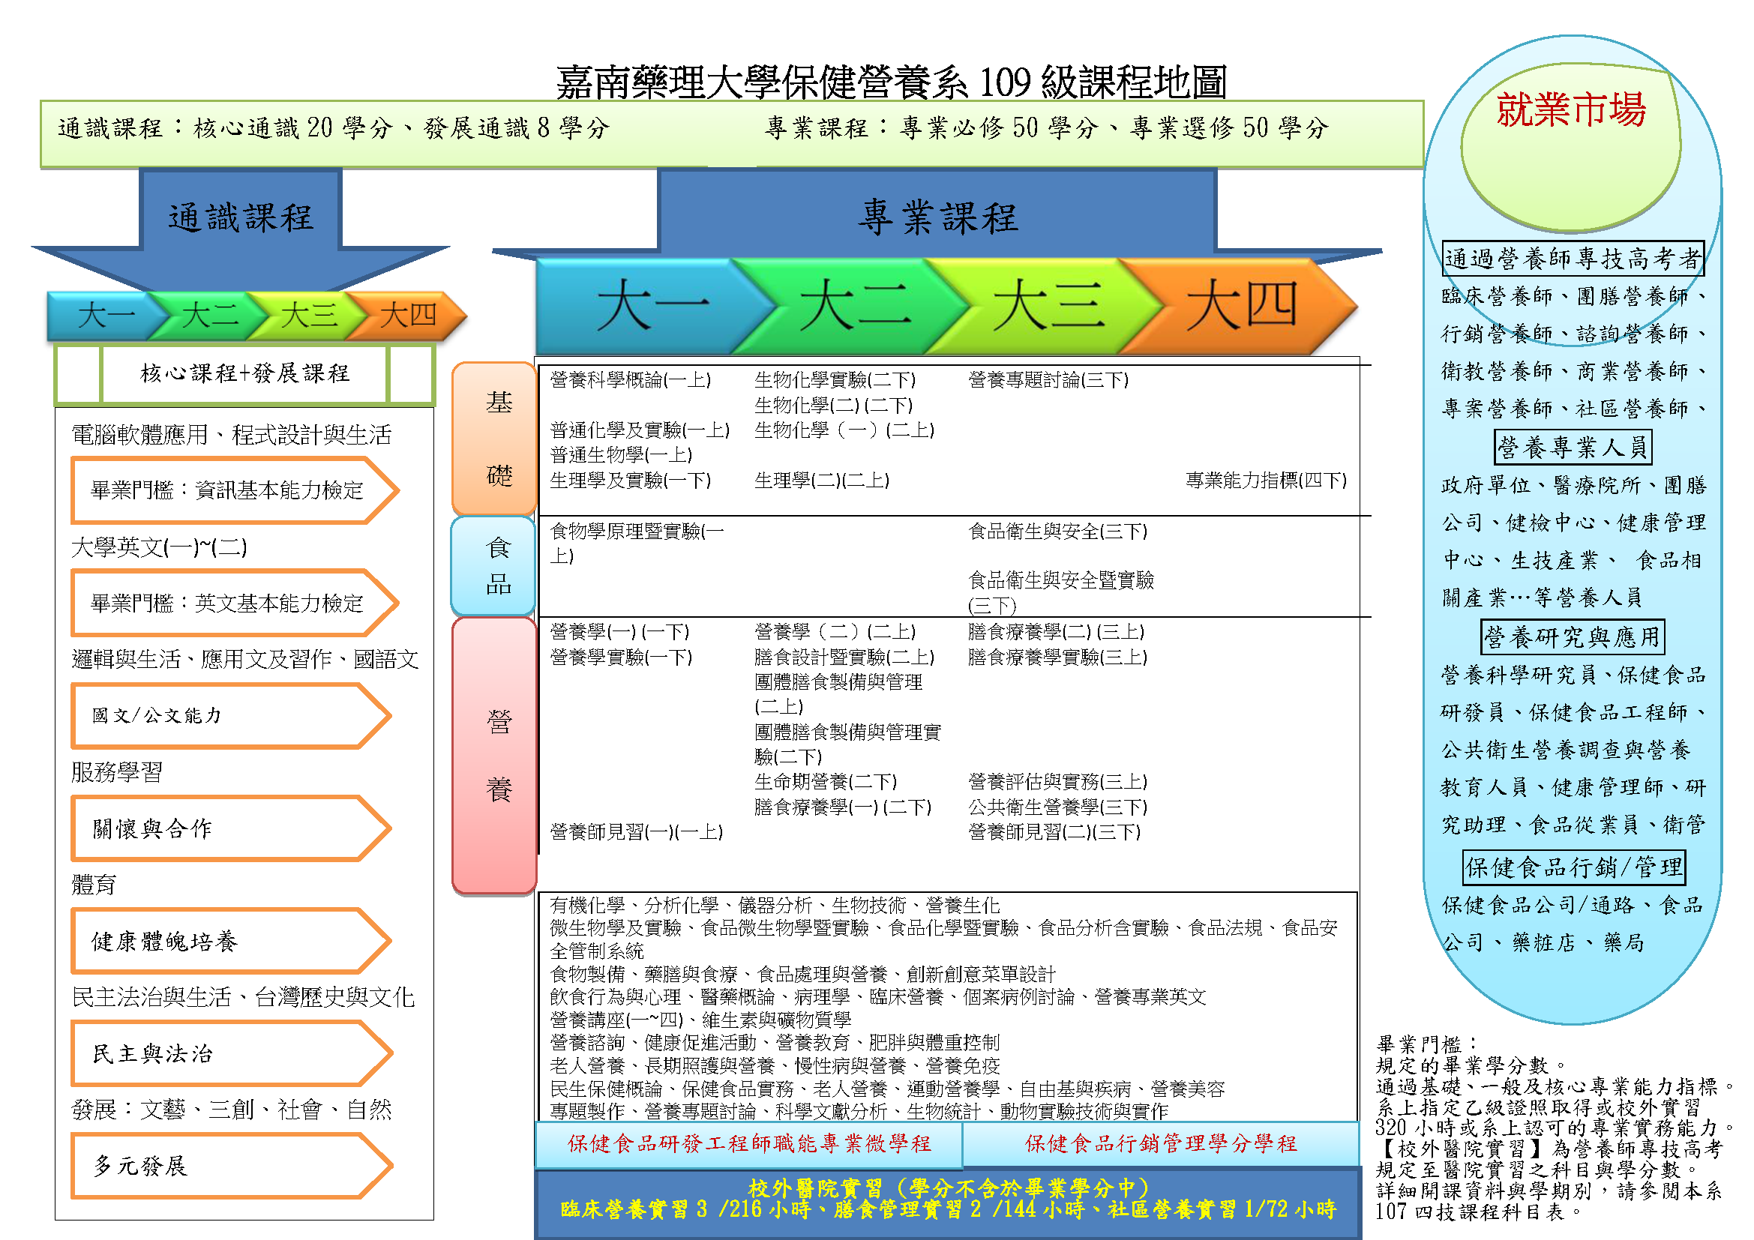
Task: Select the 多元發展 arrow box
Action: click(x=231, y=1166)
